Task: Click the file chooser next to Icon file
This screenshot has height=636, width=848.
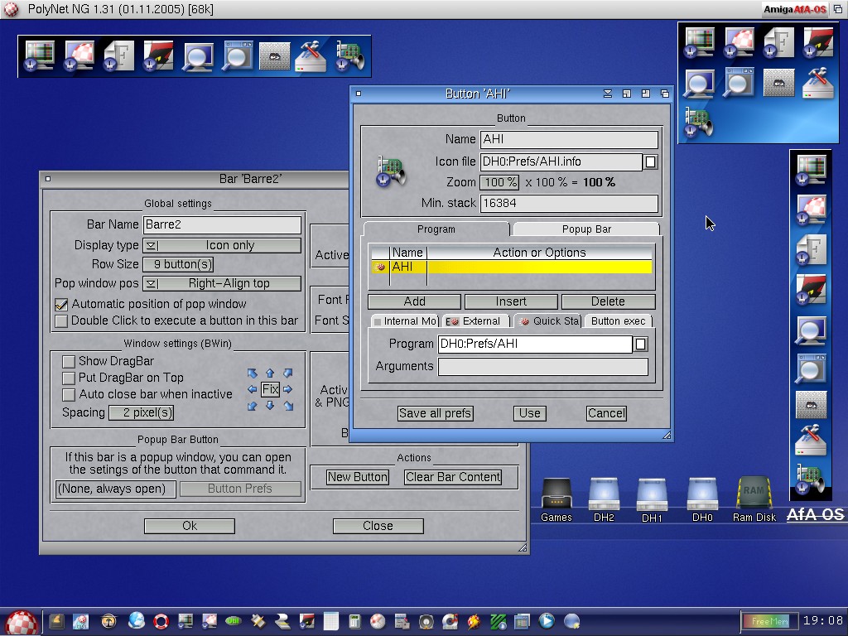Action: pos(651,162)
